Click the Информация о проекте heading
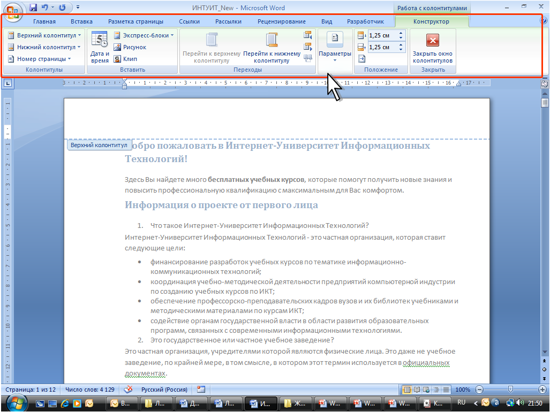 pyautogui.click(x=221, y=205)
